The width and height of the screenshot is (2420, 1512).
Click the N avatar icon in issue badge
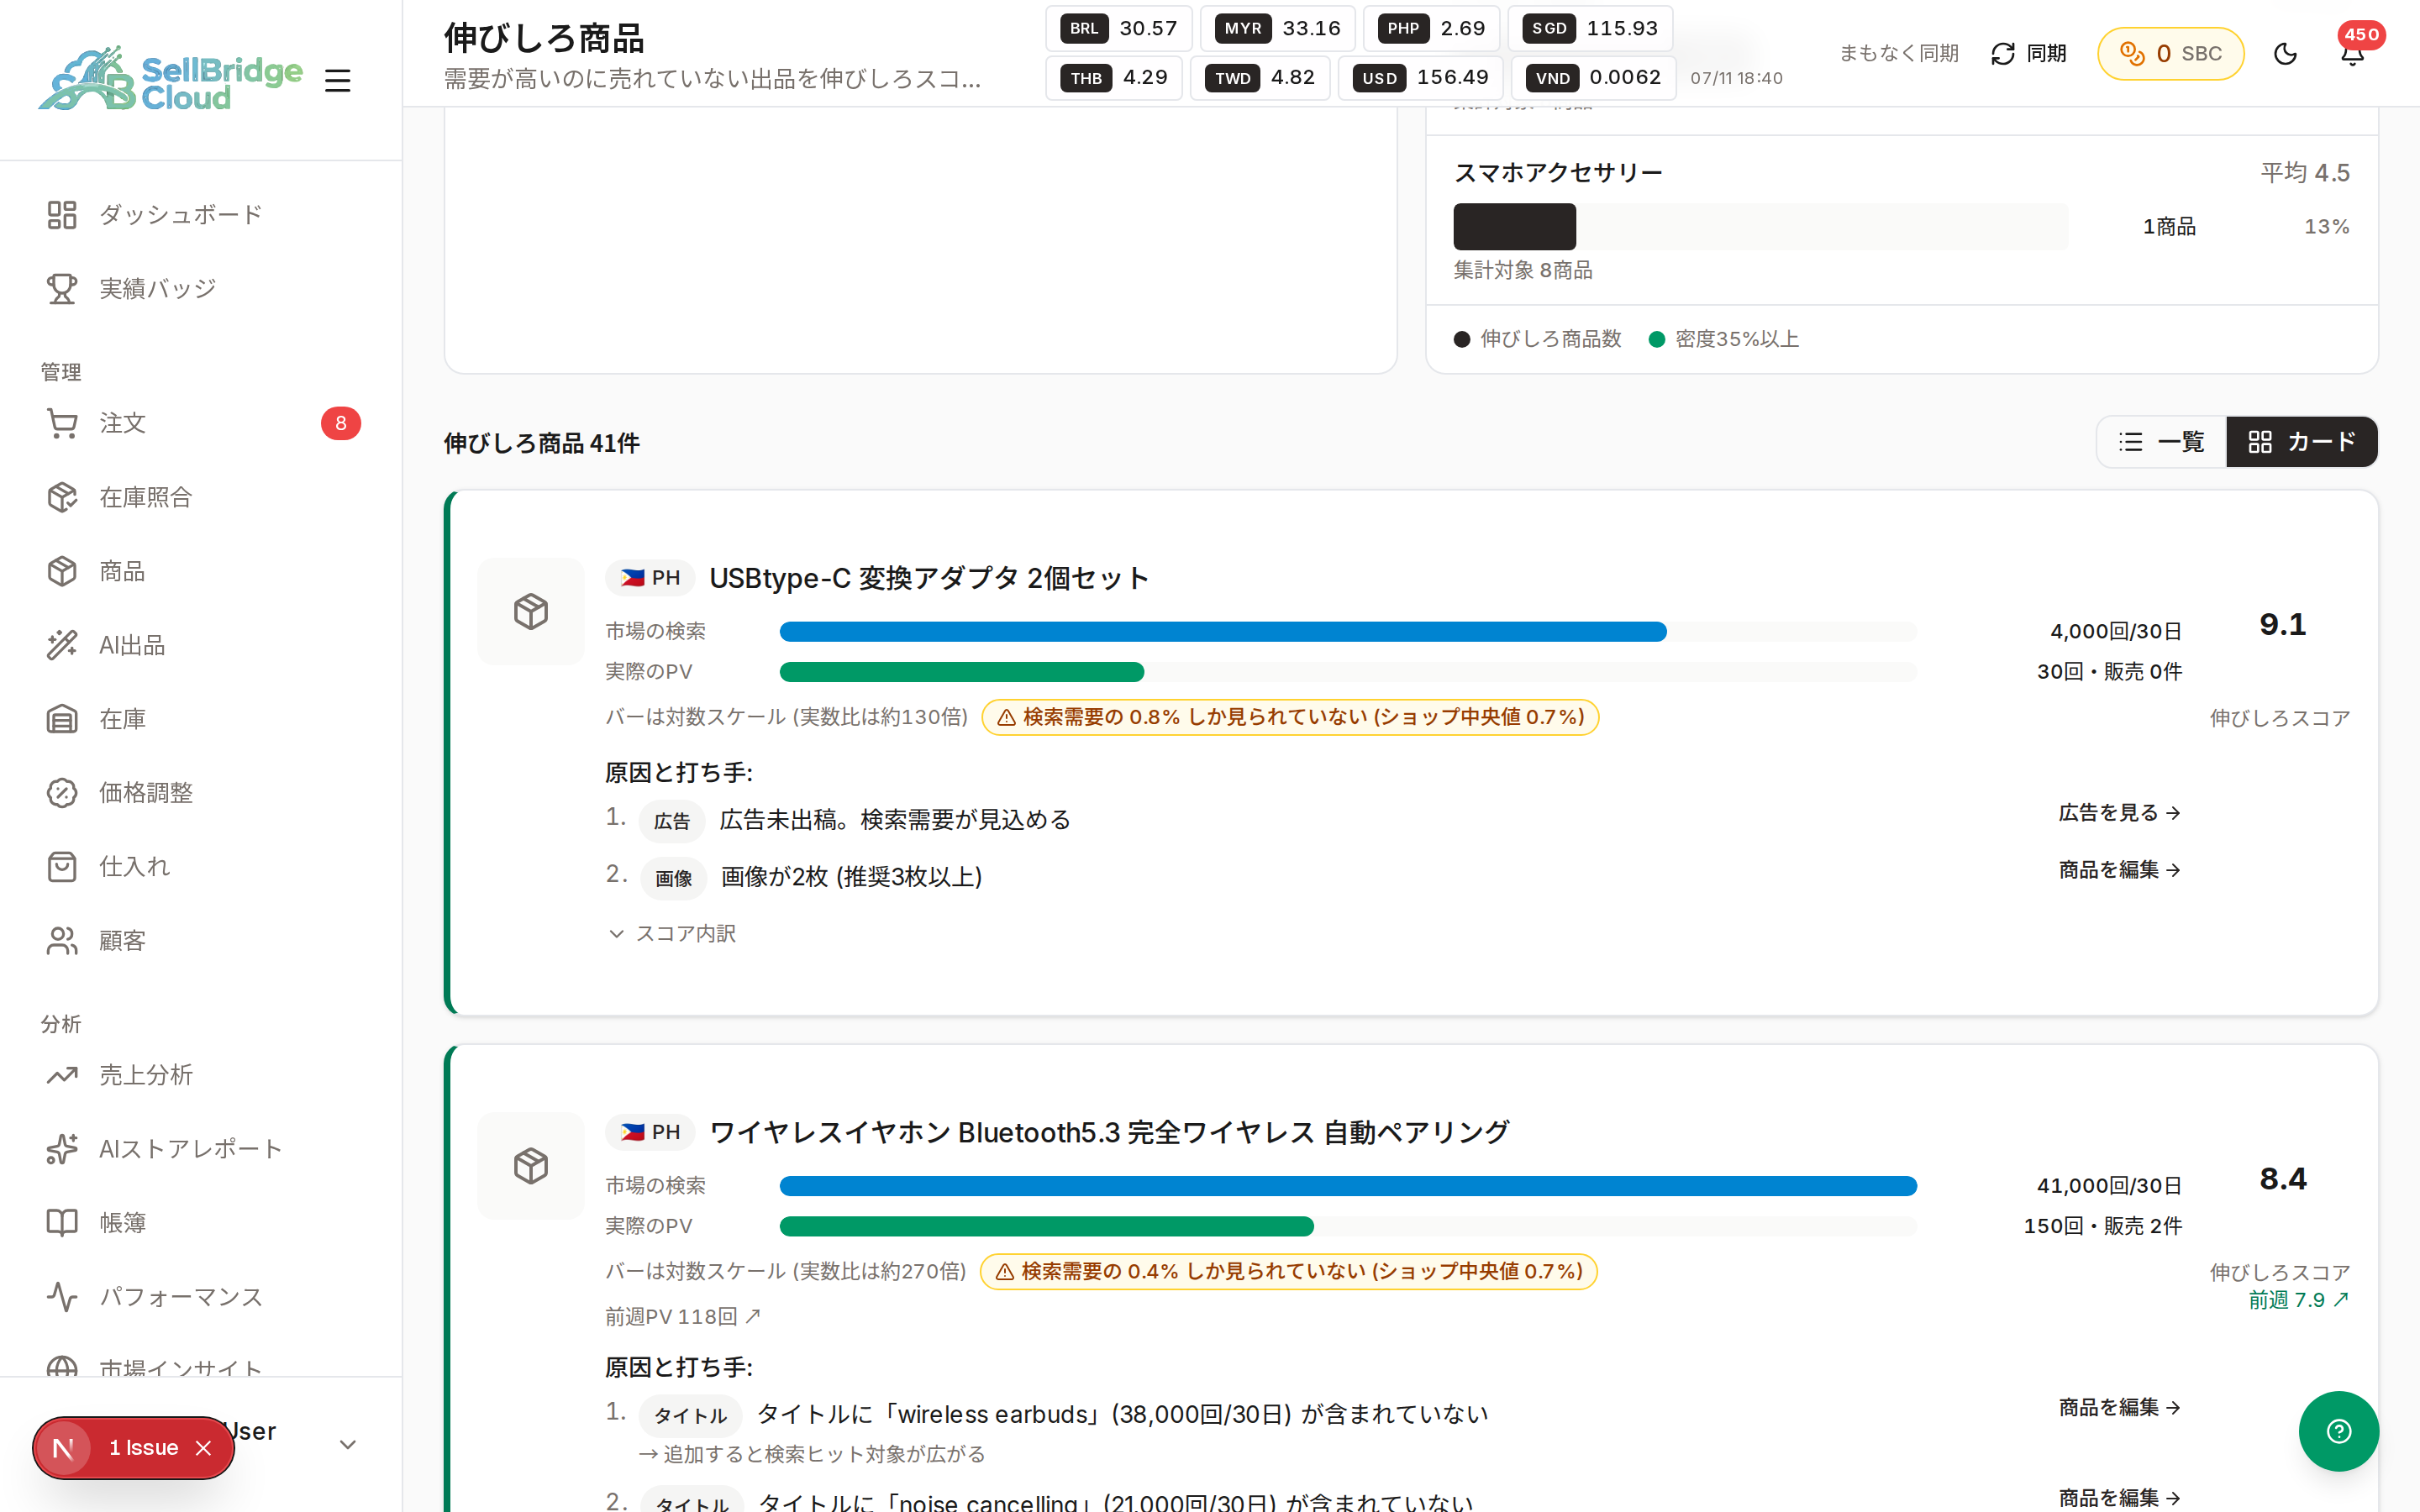(63, 1448)
